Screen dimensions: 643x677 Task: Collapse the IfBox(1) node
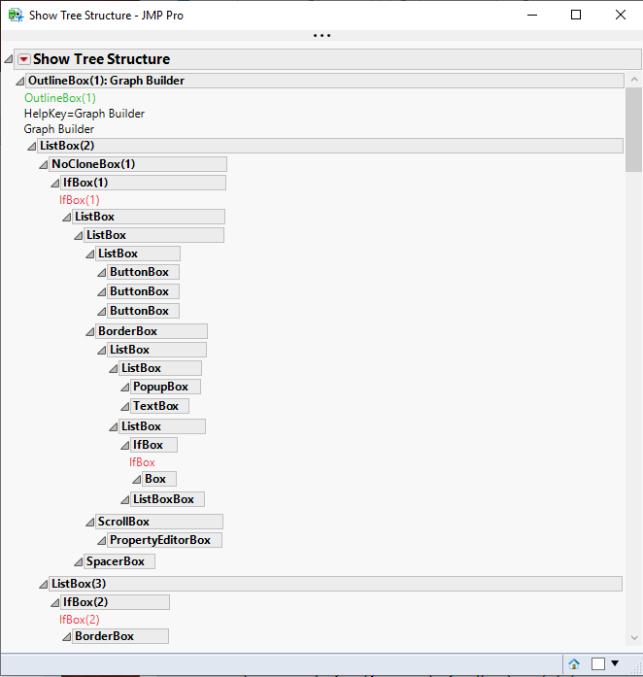[54, 183]
